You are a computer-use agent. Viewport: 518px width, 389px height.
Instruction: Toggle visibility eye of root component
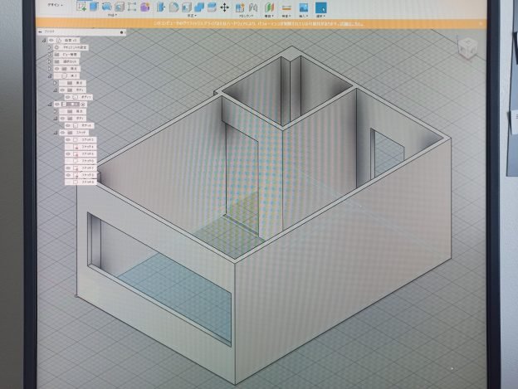51,40
